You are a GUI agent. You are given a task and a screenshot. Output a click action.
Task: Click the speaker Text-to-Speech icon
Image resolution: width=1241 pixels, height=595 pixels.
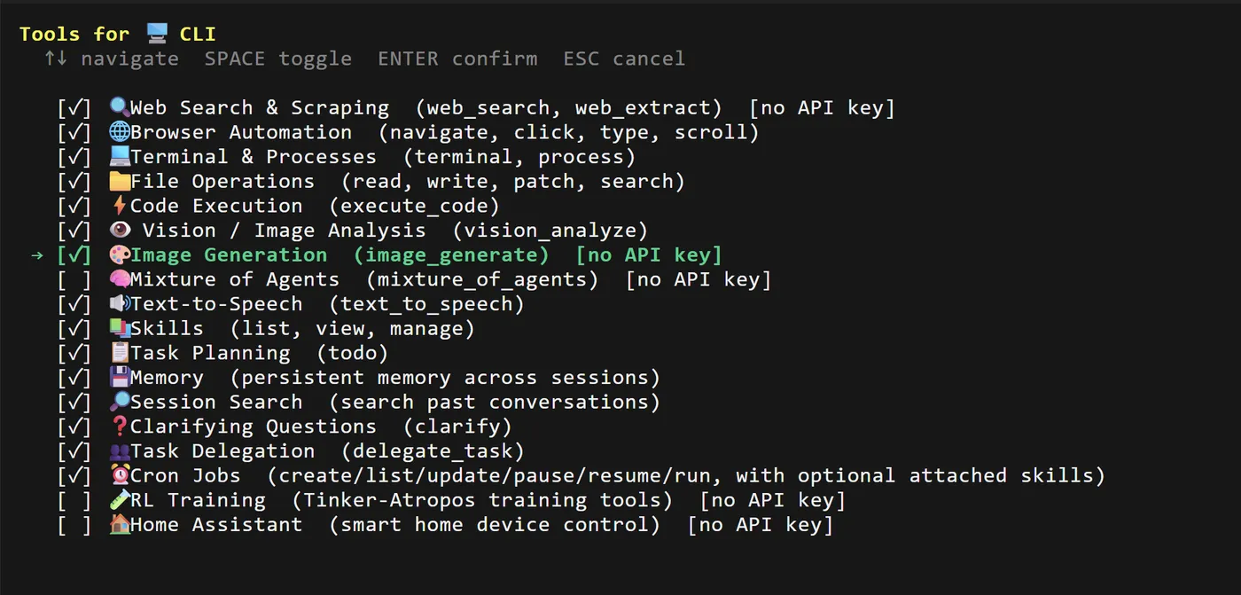pyautogui.click(x=119, y=304)
